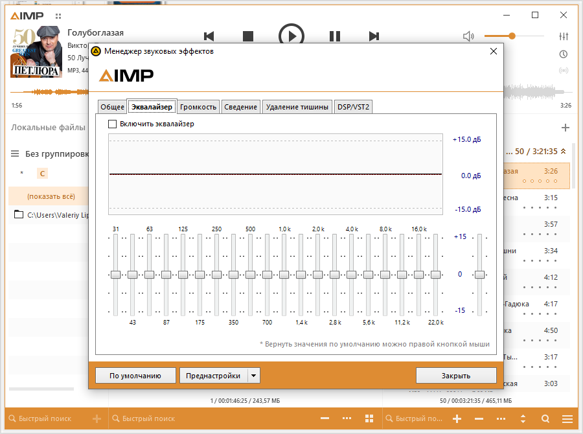Click the 43 Hz equalizer band slider
Image resolution: width=583 pixels, height=434 pixels.
click(x=132, y=275)
